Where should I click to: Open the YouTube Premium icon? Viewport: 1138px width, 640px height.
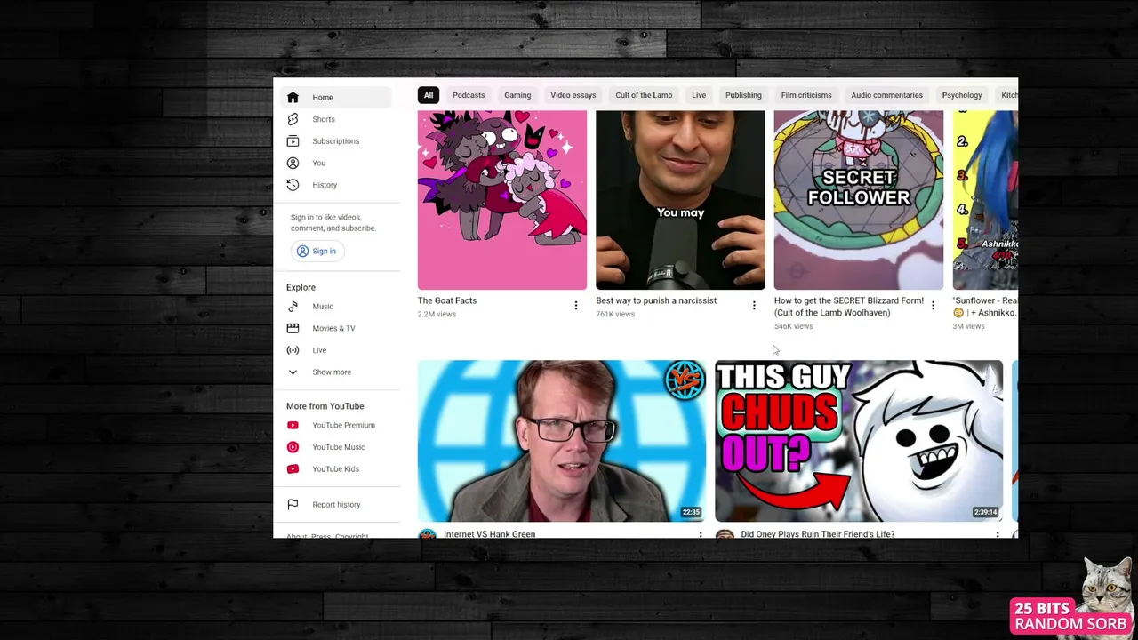pyautogui.click(x=293, y=425)
